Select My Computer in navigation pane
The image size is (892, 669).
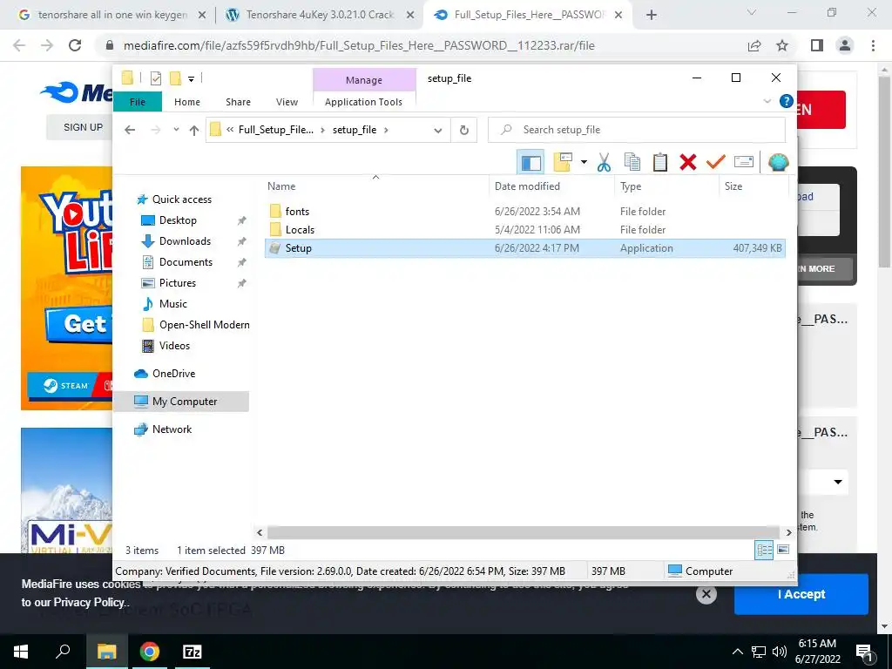point(181,402)
